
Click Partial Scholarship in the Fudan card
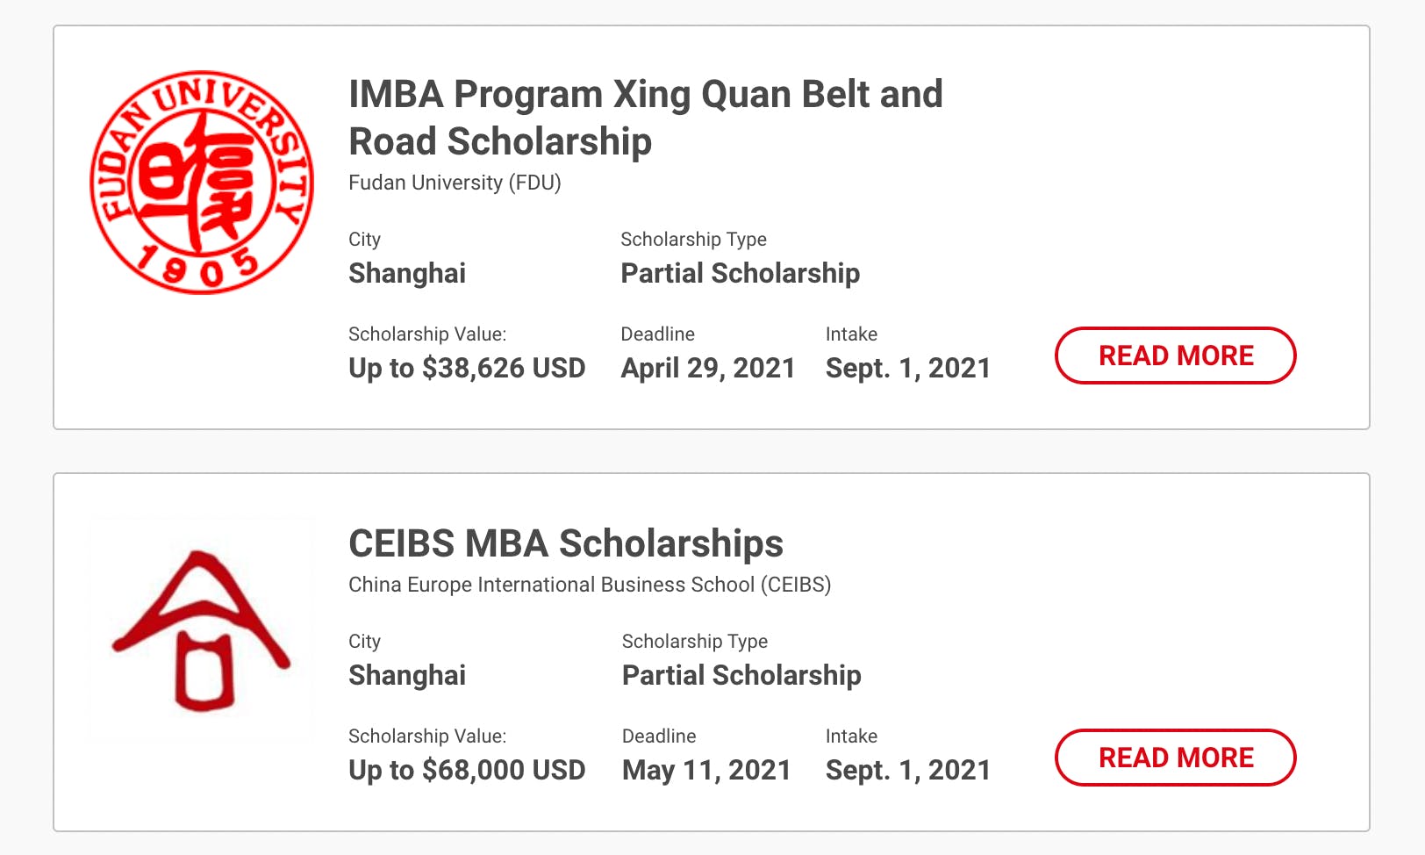740,273
